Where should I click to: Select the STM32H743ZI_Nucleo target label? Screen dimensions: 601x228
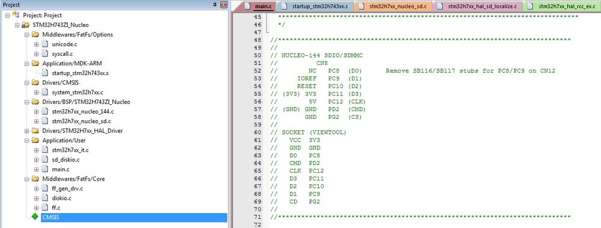point(61,25)
